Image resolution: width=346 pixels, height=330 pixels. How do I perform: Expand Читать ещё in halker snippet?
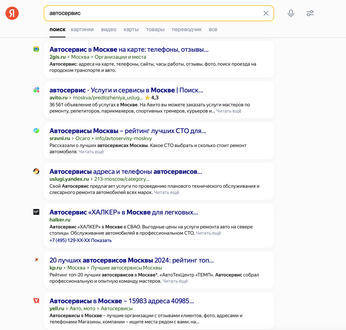pyautogui.click(x=208, y=233)
